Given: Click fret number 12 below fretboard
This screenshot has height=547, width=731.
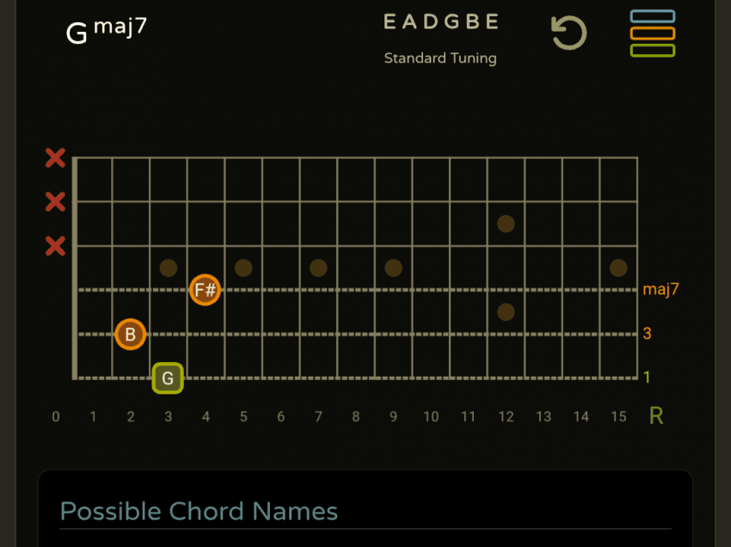Looking at the screenshot, I should [x=506, y=417].
